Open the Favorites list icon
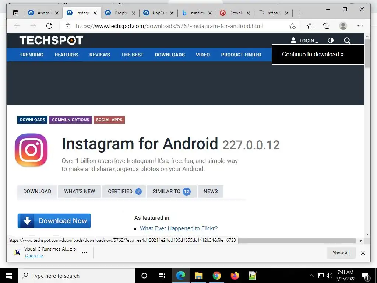This screenshot has height=283, width=377. click(310, 26)
